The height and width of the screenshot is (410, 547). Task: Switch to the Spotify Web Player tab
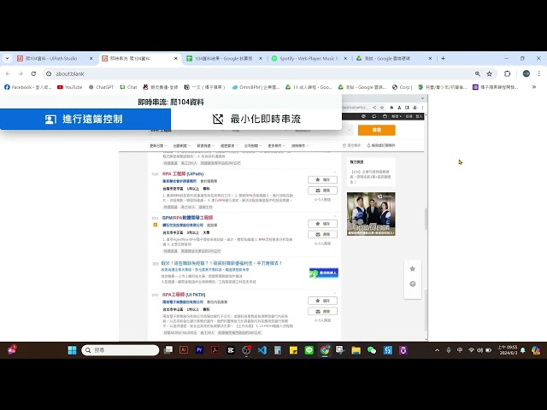pos(309,59)
